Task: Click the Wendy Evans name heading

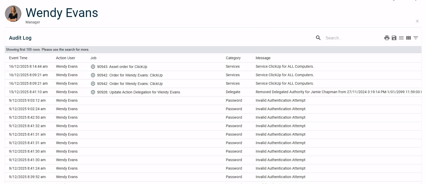Action: coord(62,13)
